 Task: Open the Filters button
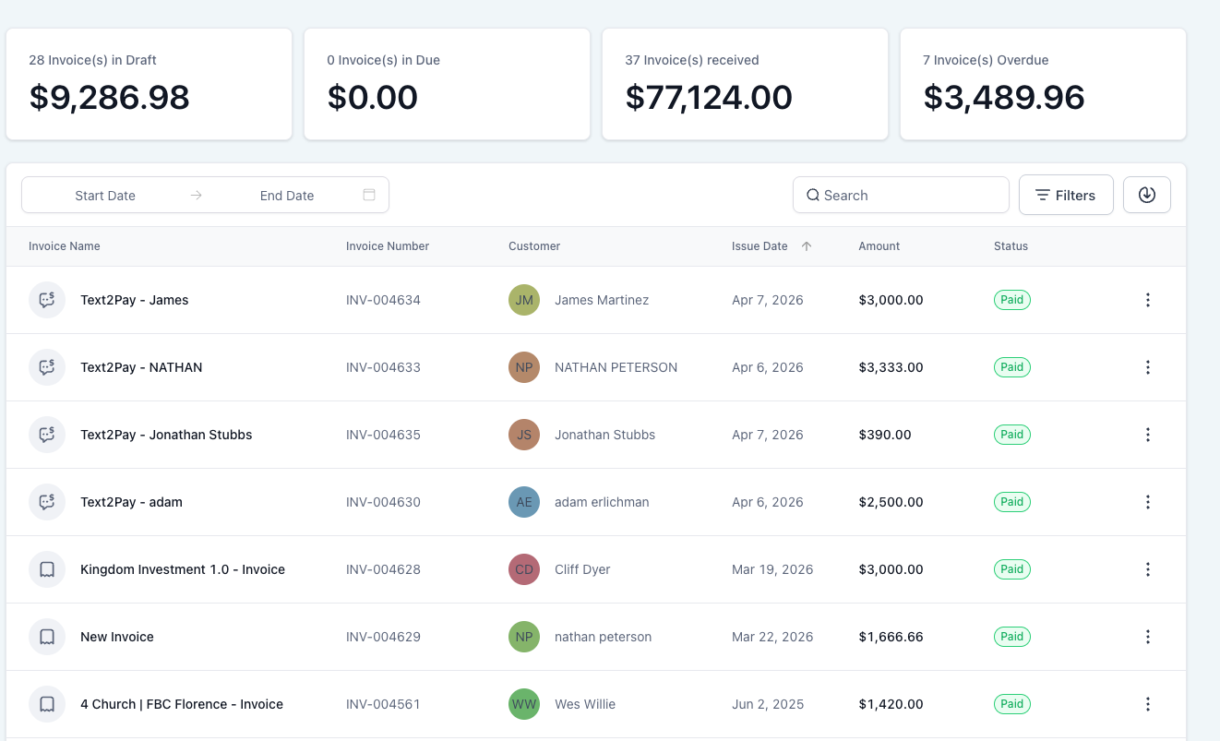click(1066, 195)
